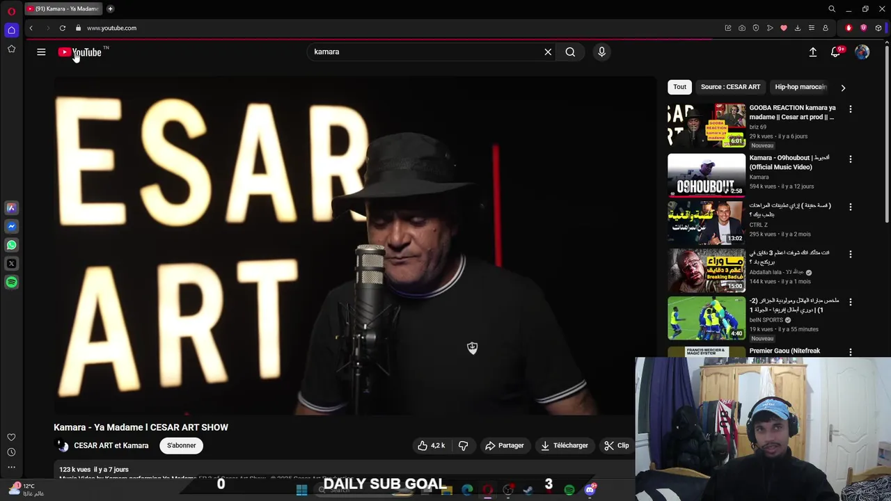
Task: Open the create/upload video button
Action: click(812, 52)
